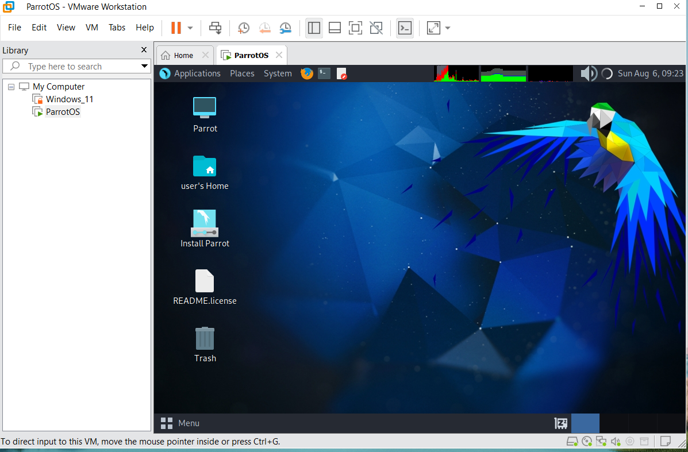Image resolution: width=688 pixels, height=452 pixels.
Task: Launch Firefox from the top panel
Action: (307, 73)
